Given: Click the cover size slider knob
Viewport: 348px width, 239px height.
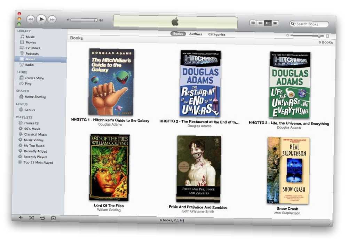Looking at the screenshot, I should [x=319, y=36].
